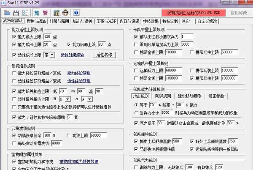Open the 自定义修改 tab
The height and width of the screenshot is (170, 253).
click(x=207, y=21)
